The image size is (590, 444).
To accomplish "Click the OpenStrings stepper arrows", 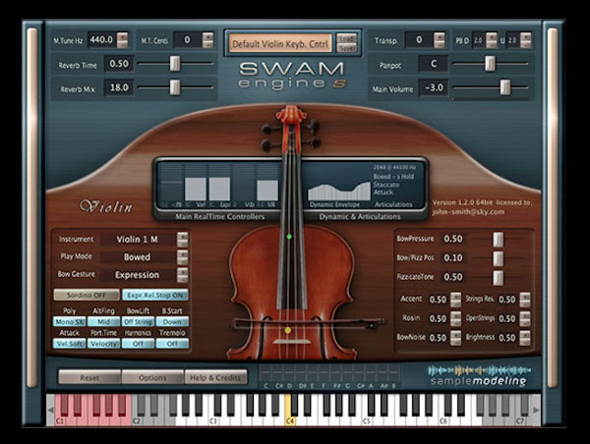I will (525, 318).
